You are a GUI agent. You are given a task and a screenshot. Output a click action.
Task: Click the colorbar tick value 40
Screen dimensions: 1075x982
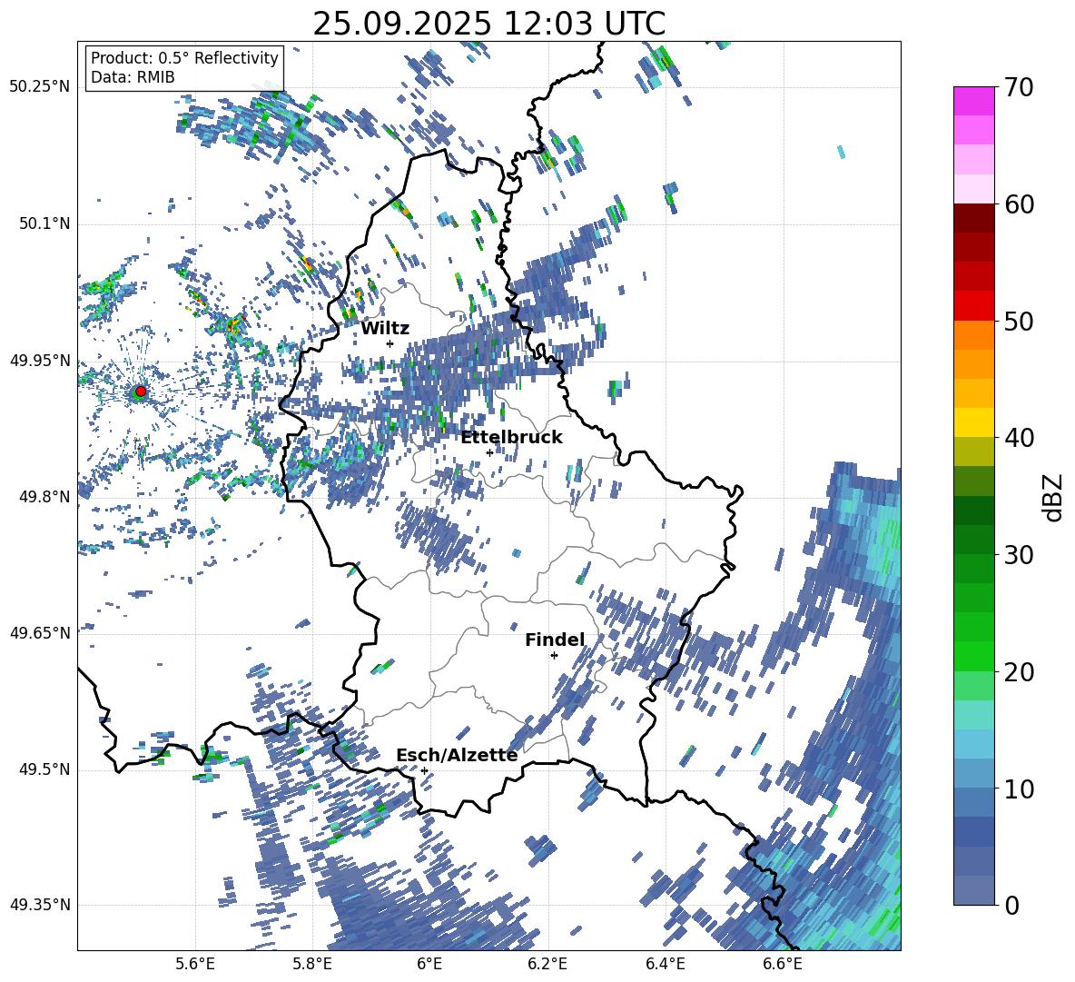1020,438
